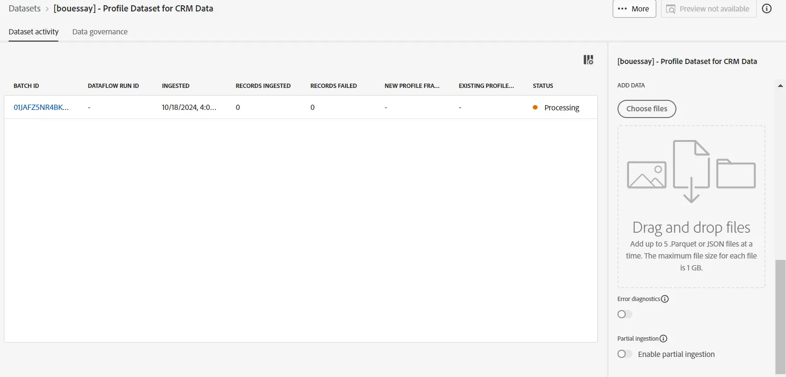Click the STATUS column header
786x377 pixels.
543,86
